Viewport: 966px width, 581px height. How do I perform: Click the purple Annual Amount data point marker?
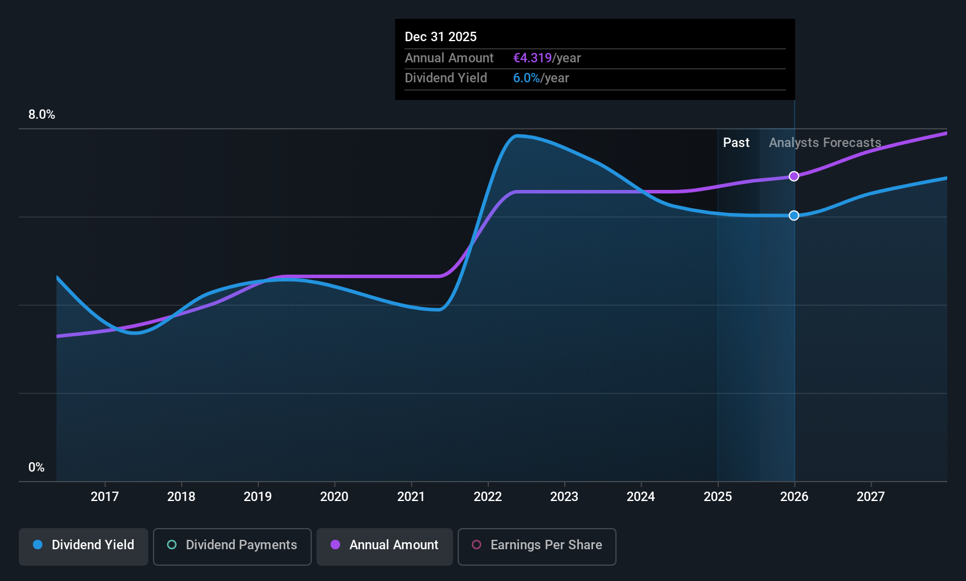pyautogui.click(x=794, y=176)
